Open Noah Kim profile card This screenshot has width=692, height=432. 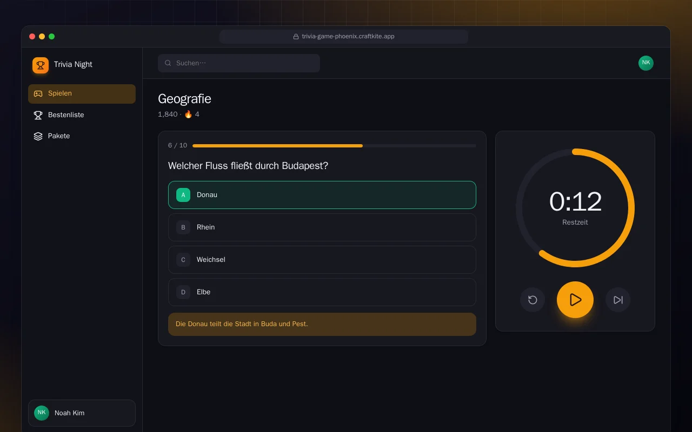point(82,413)
